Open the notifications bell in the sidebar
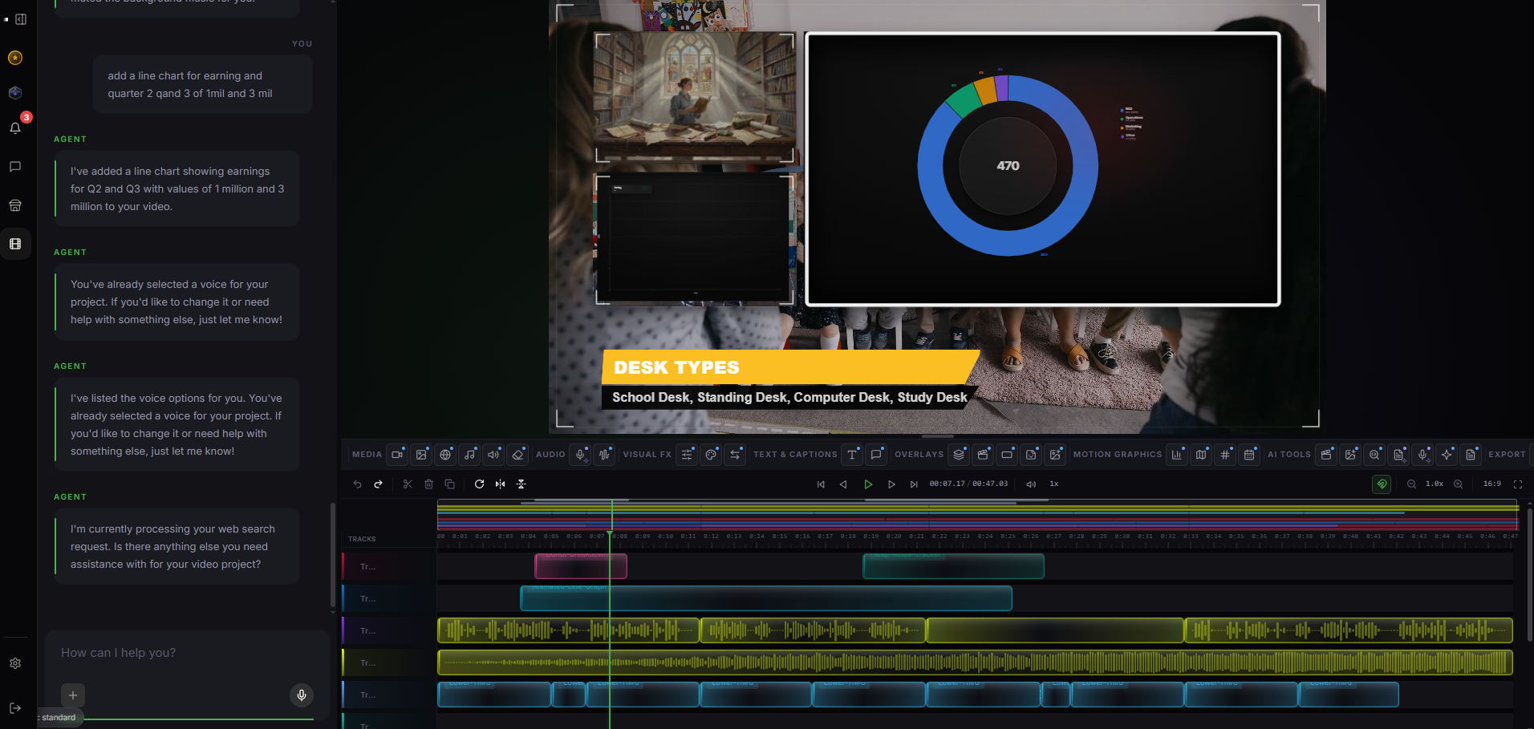The width and height of the screenshot is (1534, 729). point(15,128)
